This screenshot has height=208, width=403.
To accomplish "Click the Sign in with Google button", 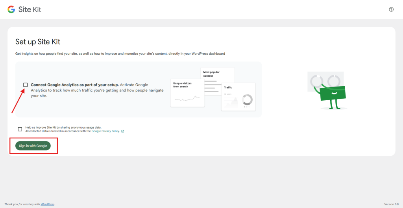I will [33, 146].
